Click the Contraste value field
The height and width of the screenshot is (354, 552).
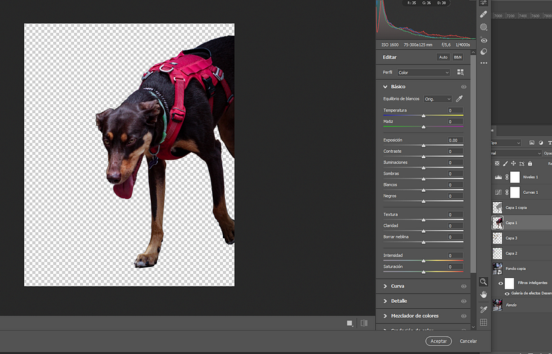click(x=455, y=151)
